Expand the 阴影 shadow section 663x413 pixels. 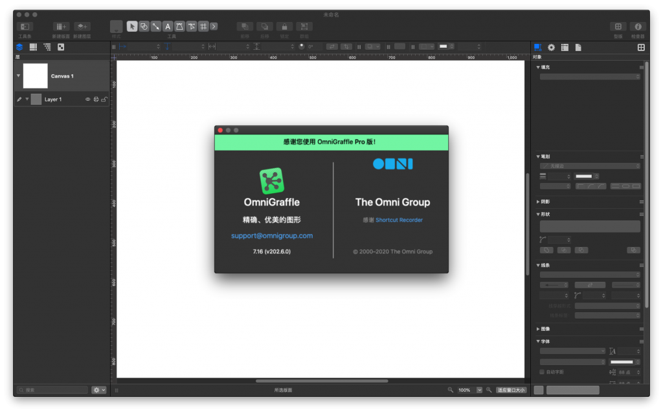[x=538, y=202]
